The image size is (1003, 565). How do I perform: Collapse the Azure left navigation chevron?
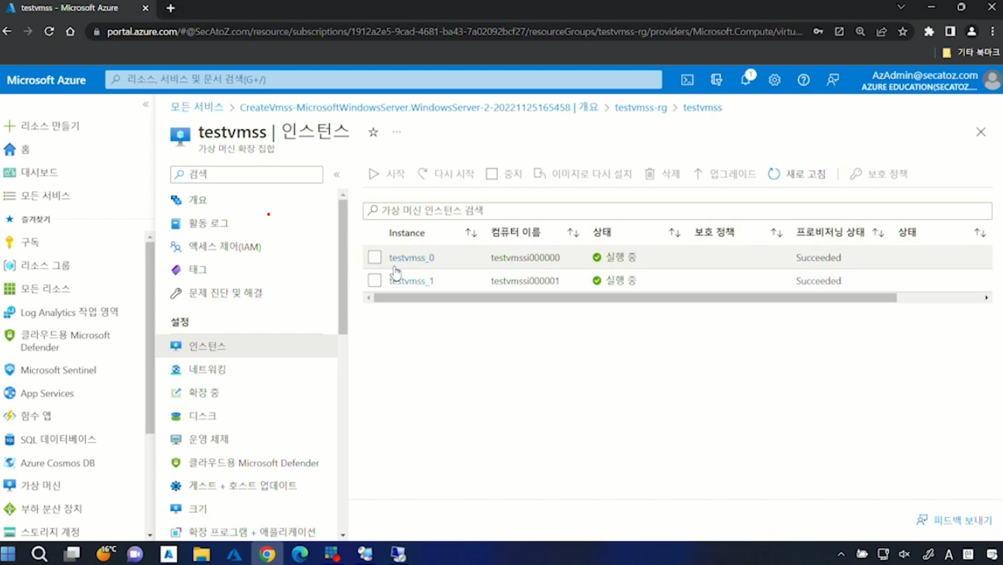[x=146, y=104]
